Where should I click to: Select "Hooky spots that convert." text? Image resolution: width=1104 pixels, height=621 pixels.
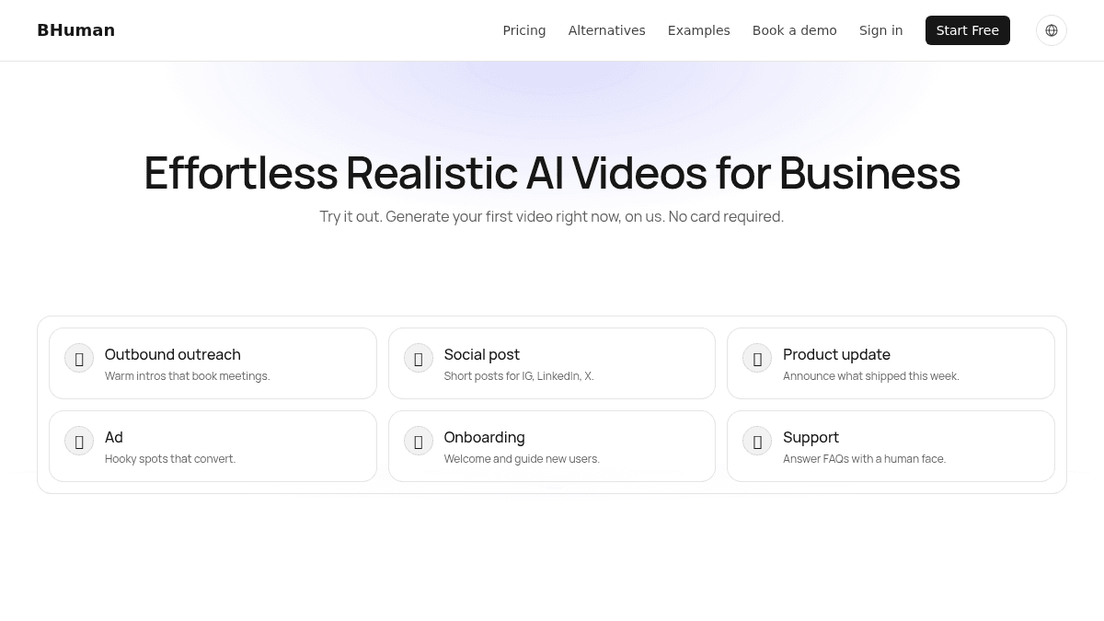pyautogui.click(x=170, y=459)
